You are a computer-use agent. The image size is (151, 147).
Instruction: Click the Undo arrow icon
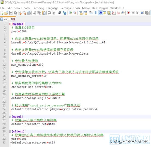click(x=50, y=13)
